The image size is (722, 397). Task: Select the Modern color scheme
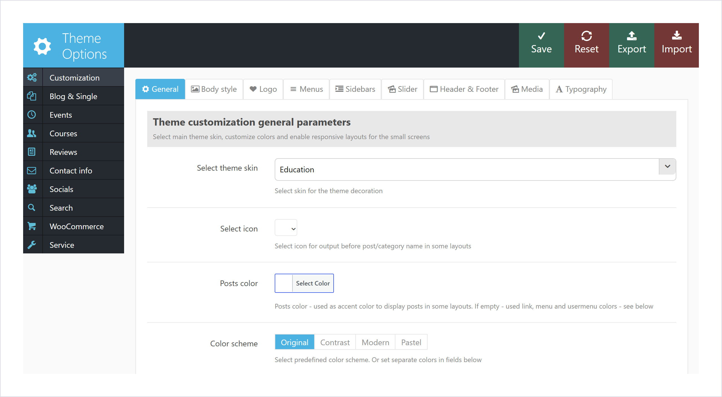(x=375, y=342)
